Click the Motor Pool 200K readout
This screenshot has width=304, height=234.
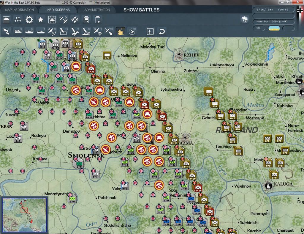(x=273, y=21)
